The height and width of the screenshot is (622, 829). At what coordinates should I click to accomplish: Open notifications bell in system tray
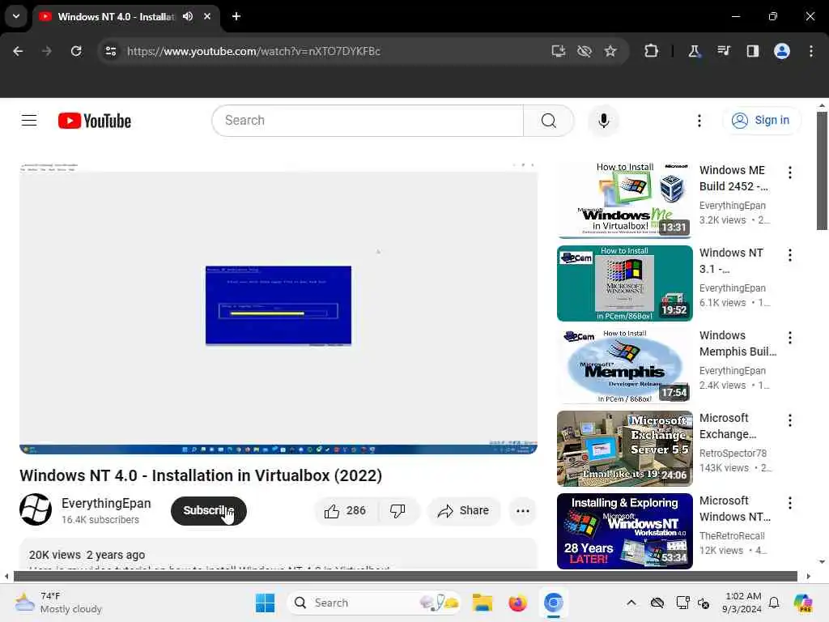pos(774,603)
